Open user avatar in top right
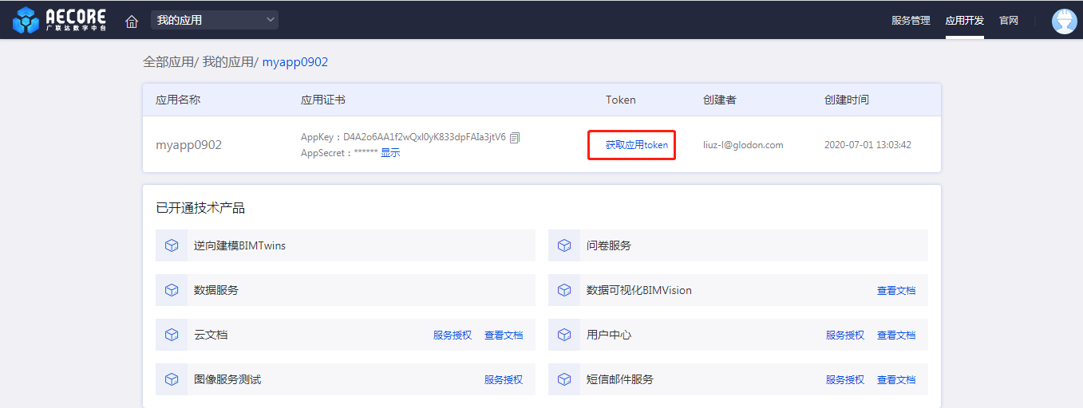Viewport: 1083px width, 408px height. (x=1064, y=21)
